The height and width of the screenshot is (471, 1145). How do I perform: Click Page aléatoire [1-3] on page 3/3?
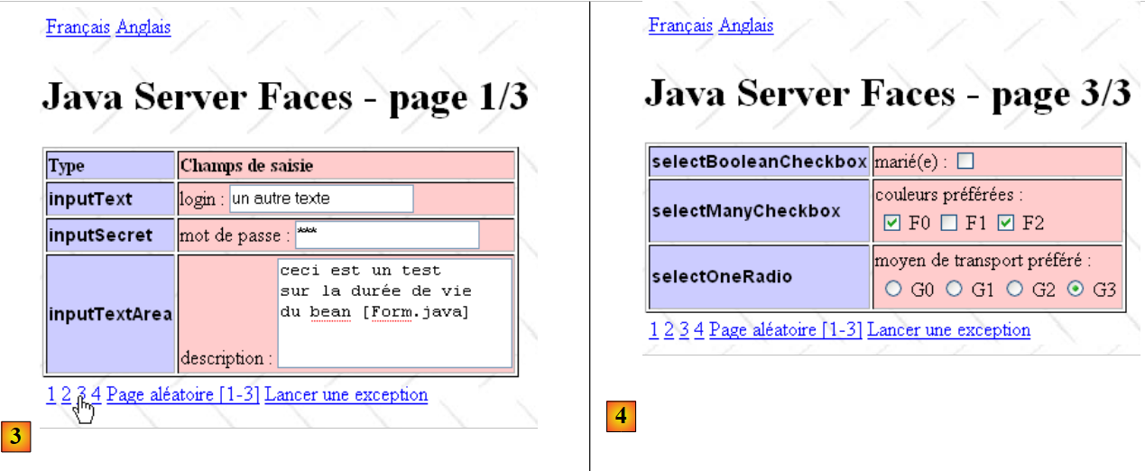pos(786,329)
